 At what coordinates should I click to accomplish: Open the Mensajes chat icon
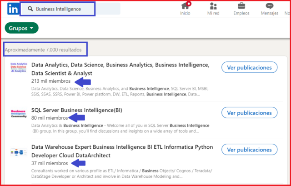tap(270, 6)
